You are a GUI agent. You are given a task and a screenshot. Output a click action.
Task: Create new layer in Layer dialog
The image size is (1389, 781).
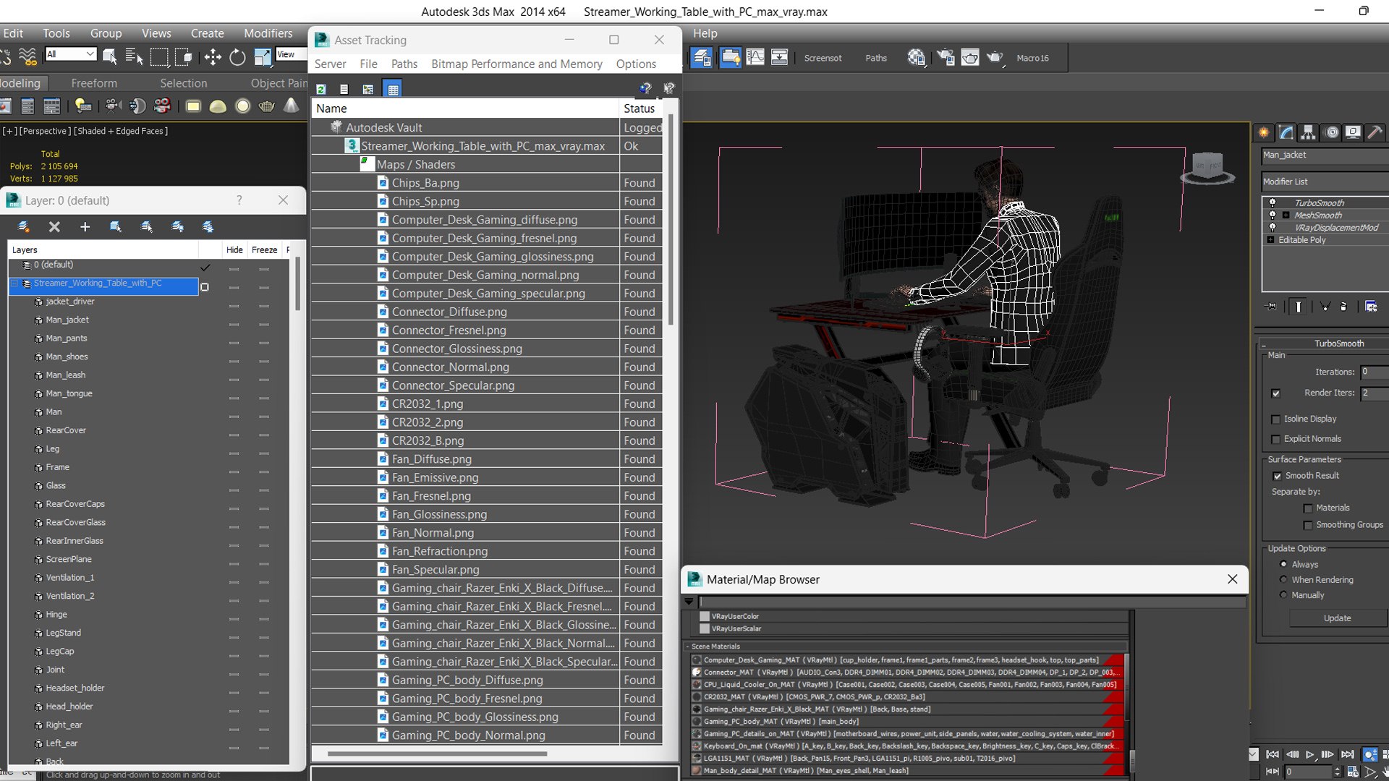click(x=23, y=227)
